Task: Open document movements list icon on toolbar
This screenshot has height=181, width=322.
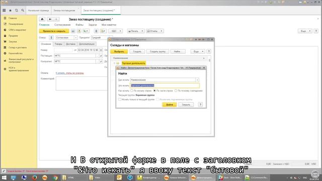Action: [x=96, y=31]
